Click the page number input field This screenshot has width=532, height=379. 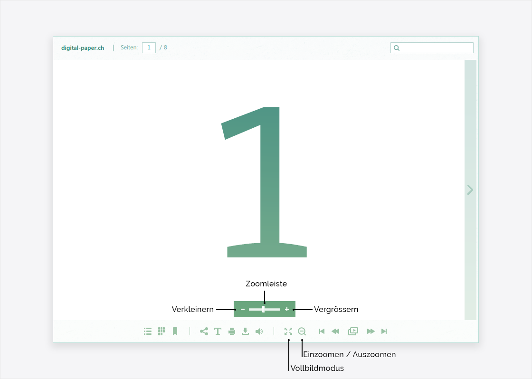click(149, 47)
